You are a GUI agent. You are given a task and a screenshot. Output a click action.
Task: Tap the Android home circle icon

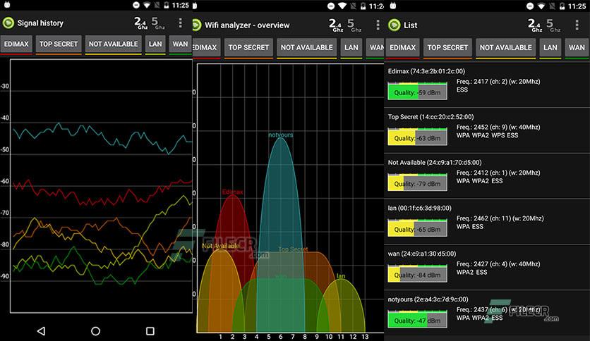click(x=95, y=331)
